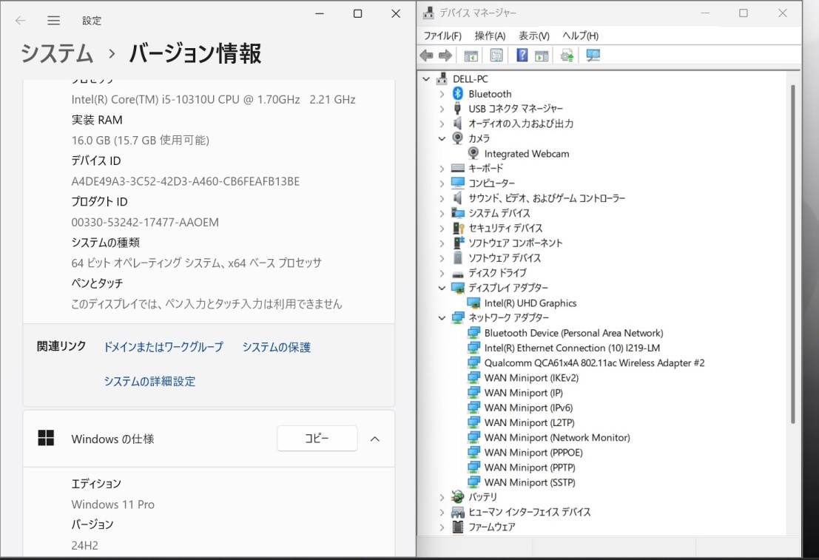Click the USB コネクタ マネージャー icon

click(457, 108)
